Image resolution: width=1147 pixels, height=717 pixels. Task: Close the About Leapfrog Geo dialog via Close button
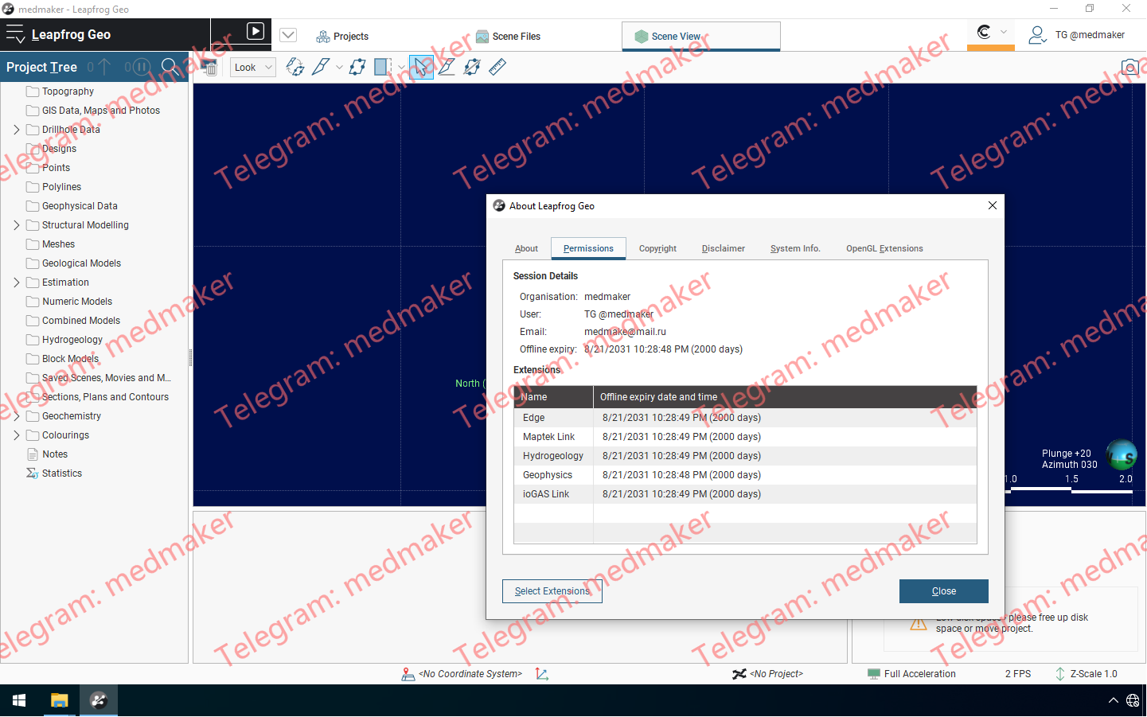tap(943, 591)
